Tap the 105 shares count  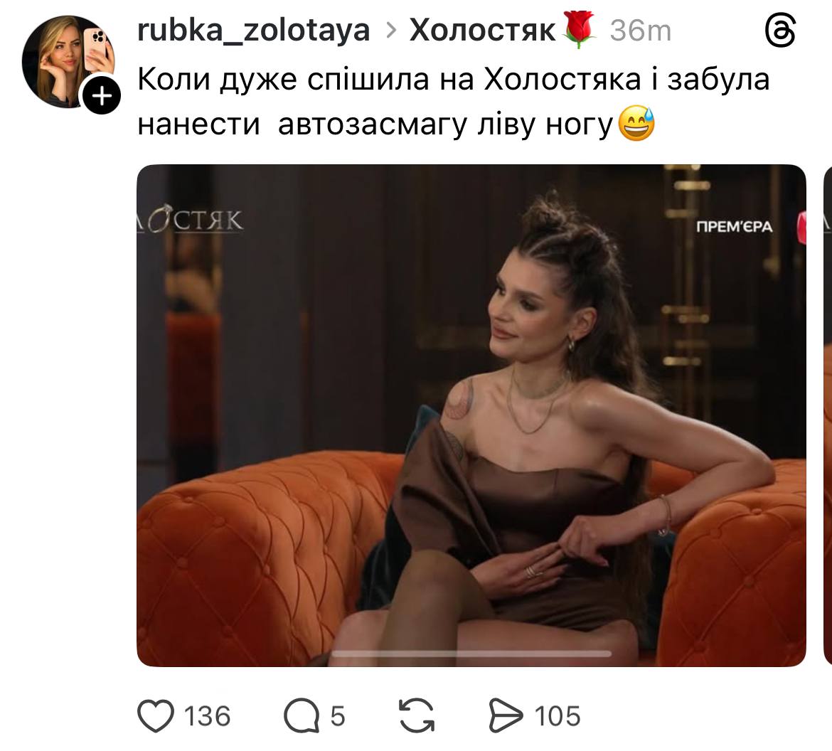tap(558, 716)
